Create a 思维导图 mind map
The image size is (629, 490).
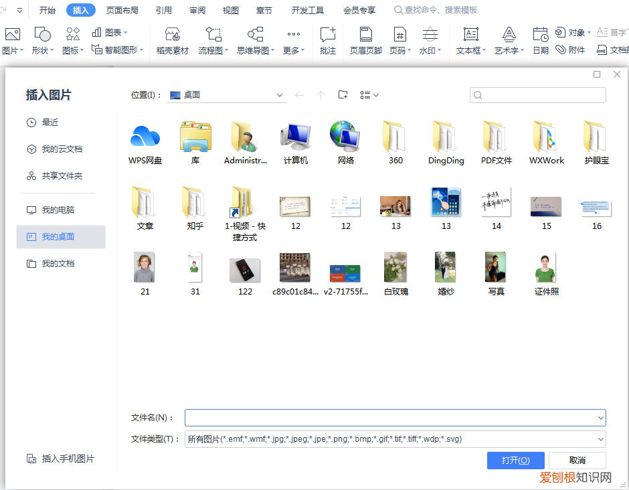tap(253, 40)
